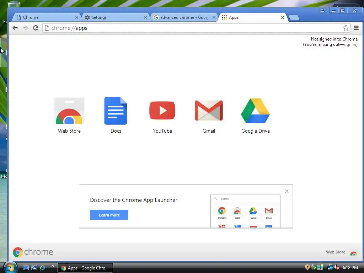The image size is (364, 273).
Task: Click the user profile button in title bar
Action: click(323, 10)
